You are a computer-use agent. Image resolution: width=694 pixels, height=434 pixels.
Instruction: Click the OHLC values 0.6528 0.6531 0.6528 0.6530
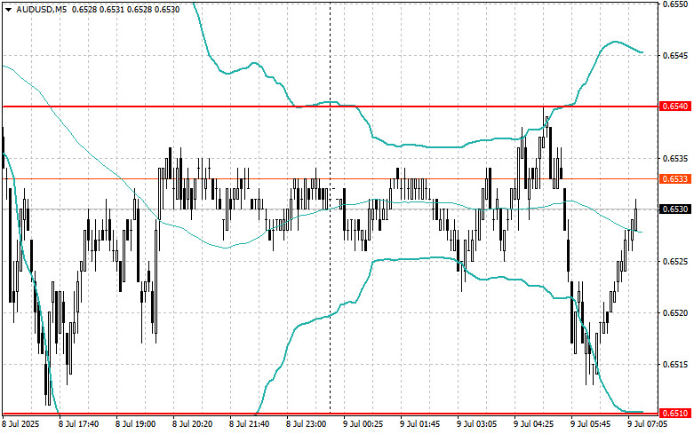(x=125, y=9)
